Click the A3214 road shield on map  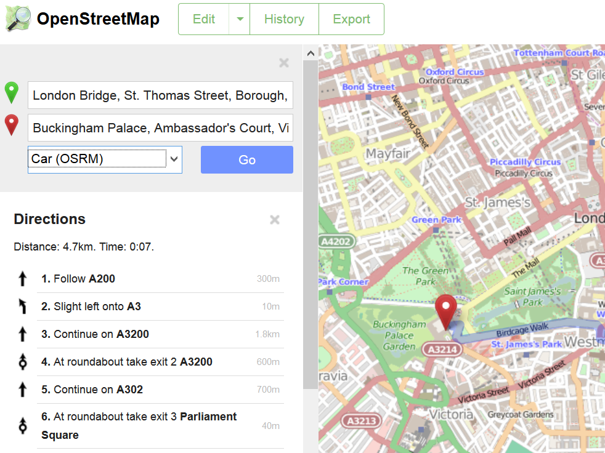(442, 350)
